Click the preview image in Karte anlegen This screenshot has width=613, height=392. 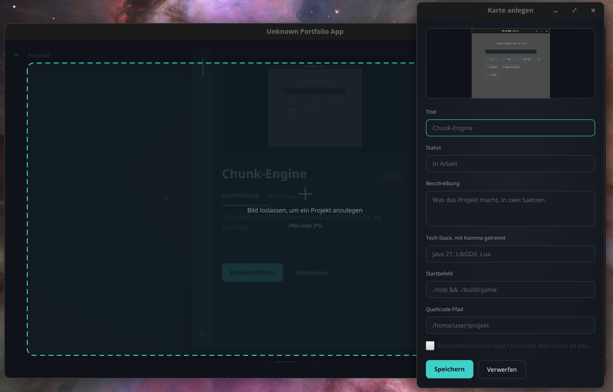[511, 63]
